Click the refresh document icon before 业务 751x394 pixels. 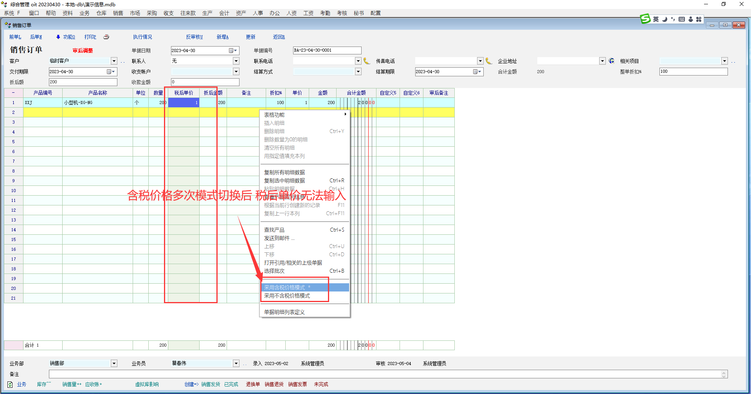pos(10,385)
